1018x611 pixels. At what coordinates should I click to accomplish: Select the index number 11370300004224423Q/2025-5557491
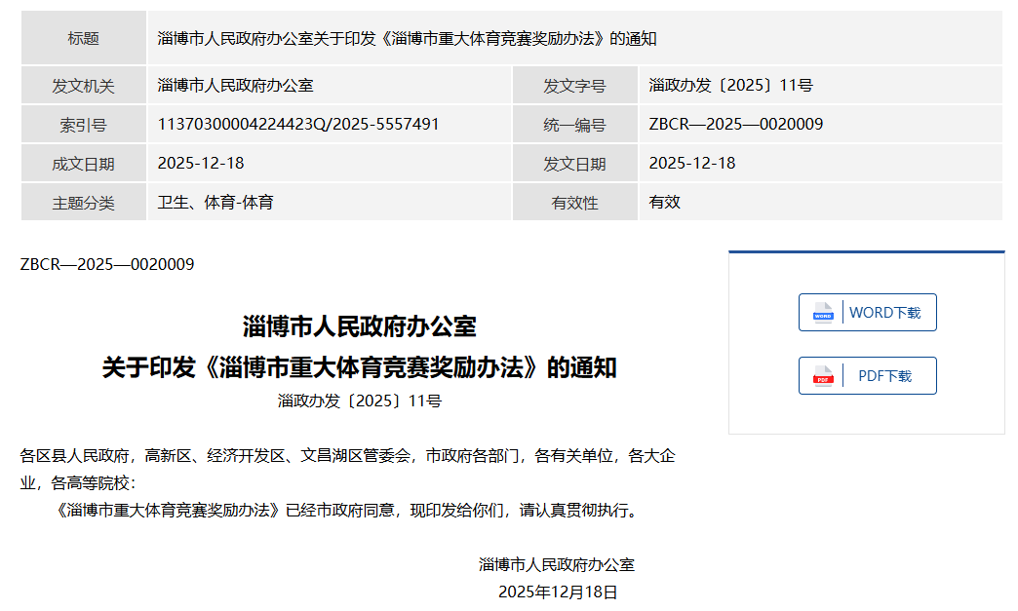pos(298,124)
